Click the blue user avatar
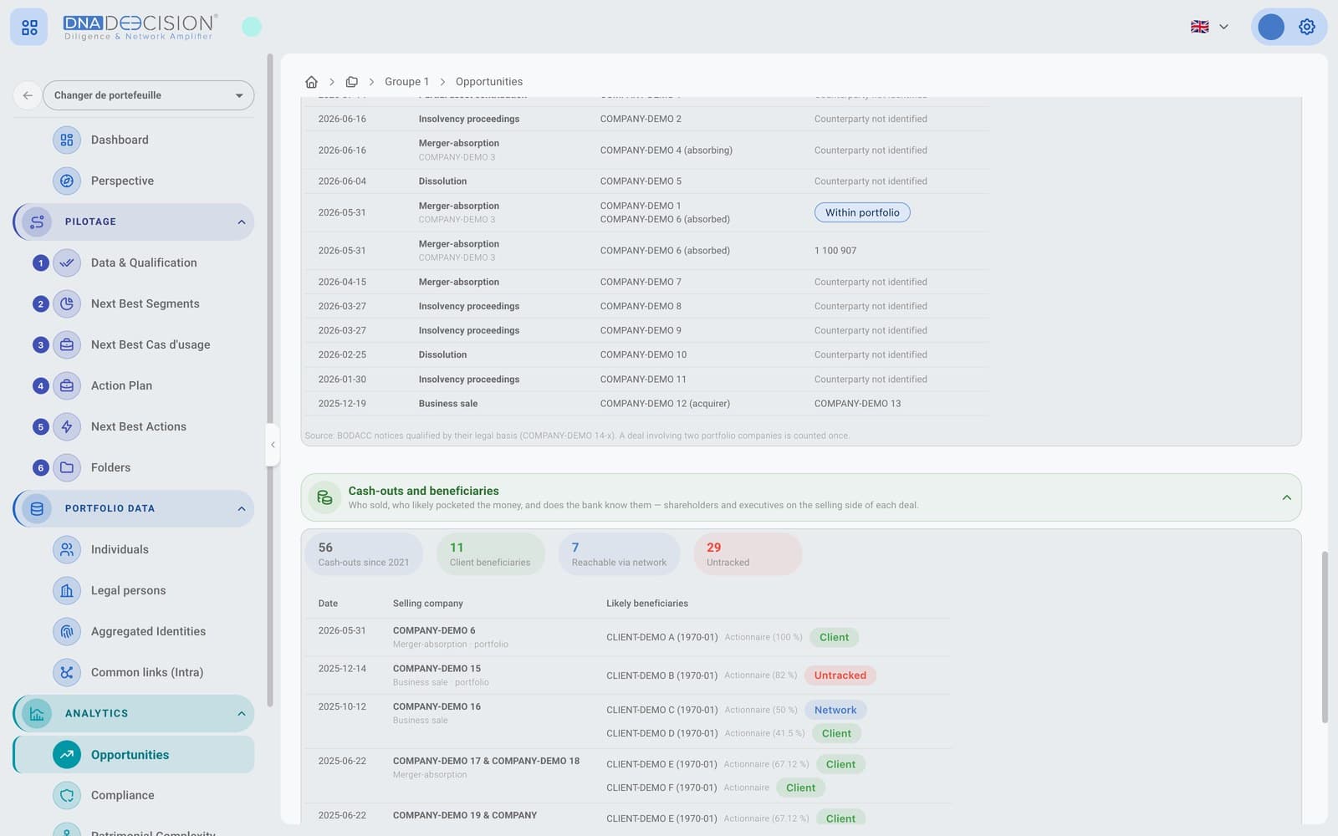Image resolution: width=1338 pixels, height=836 pixels. coord(1270,27)
